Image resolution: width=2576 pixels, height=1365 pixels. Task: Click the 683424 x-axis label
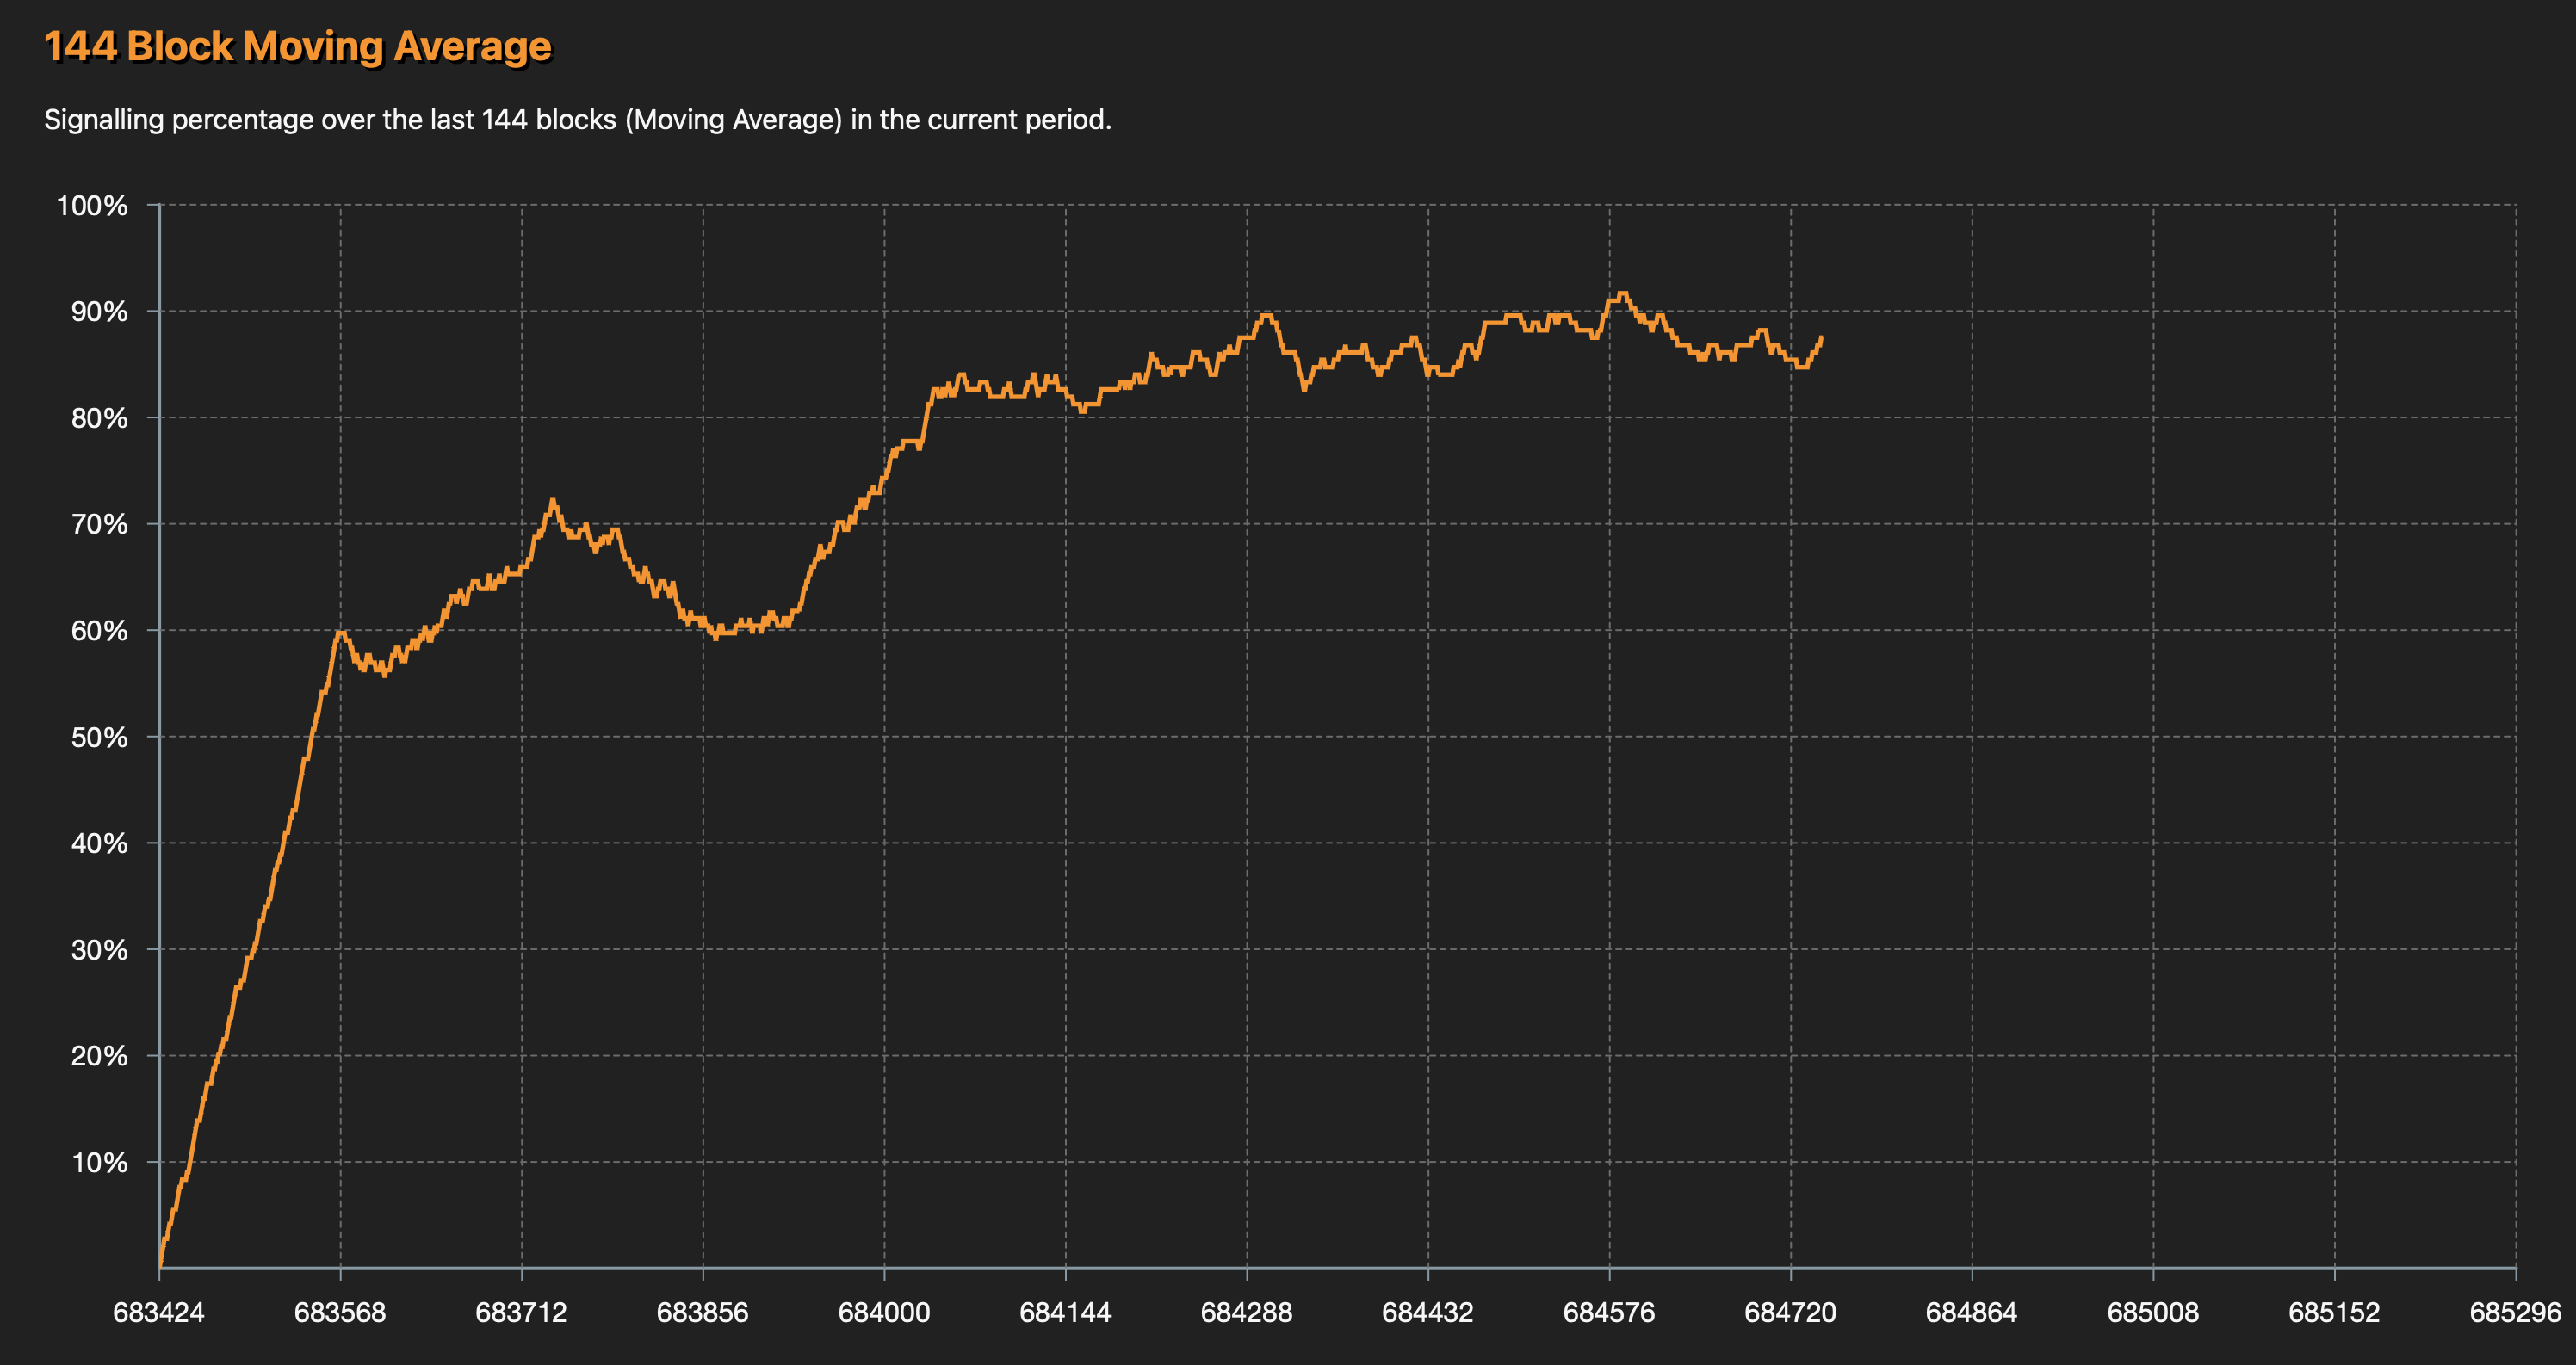[159, 1313]
